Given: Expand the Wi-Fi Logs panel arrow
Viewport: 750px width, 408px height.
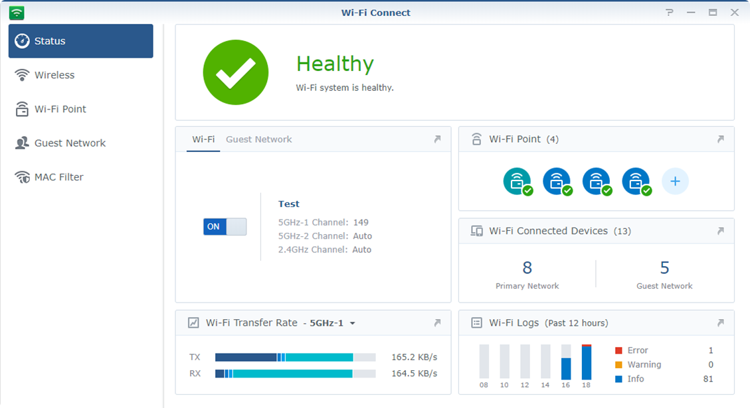Looking at the screenshot, I should tap(721, 323).
